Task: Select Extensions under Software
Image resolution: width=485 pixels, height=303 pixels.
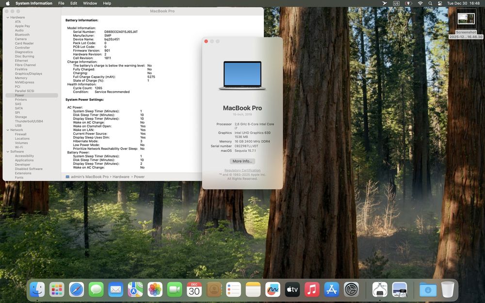Action: [x=23, y=174]
